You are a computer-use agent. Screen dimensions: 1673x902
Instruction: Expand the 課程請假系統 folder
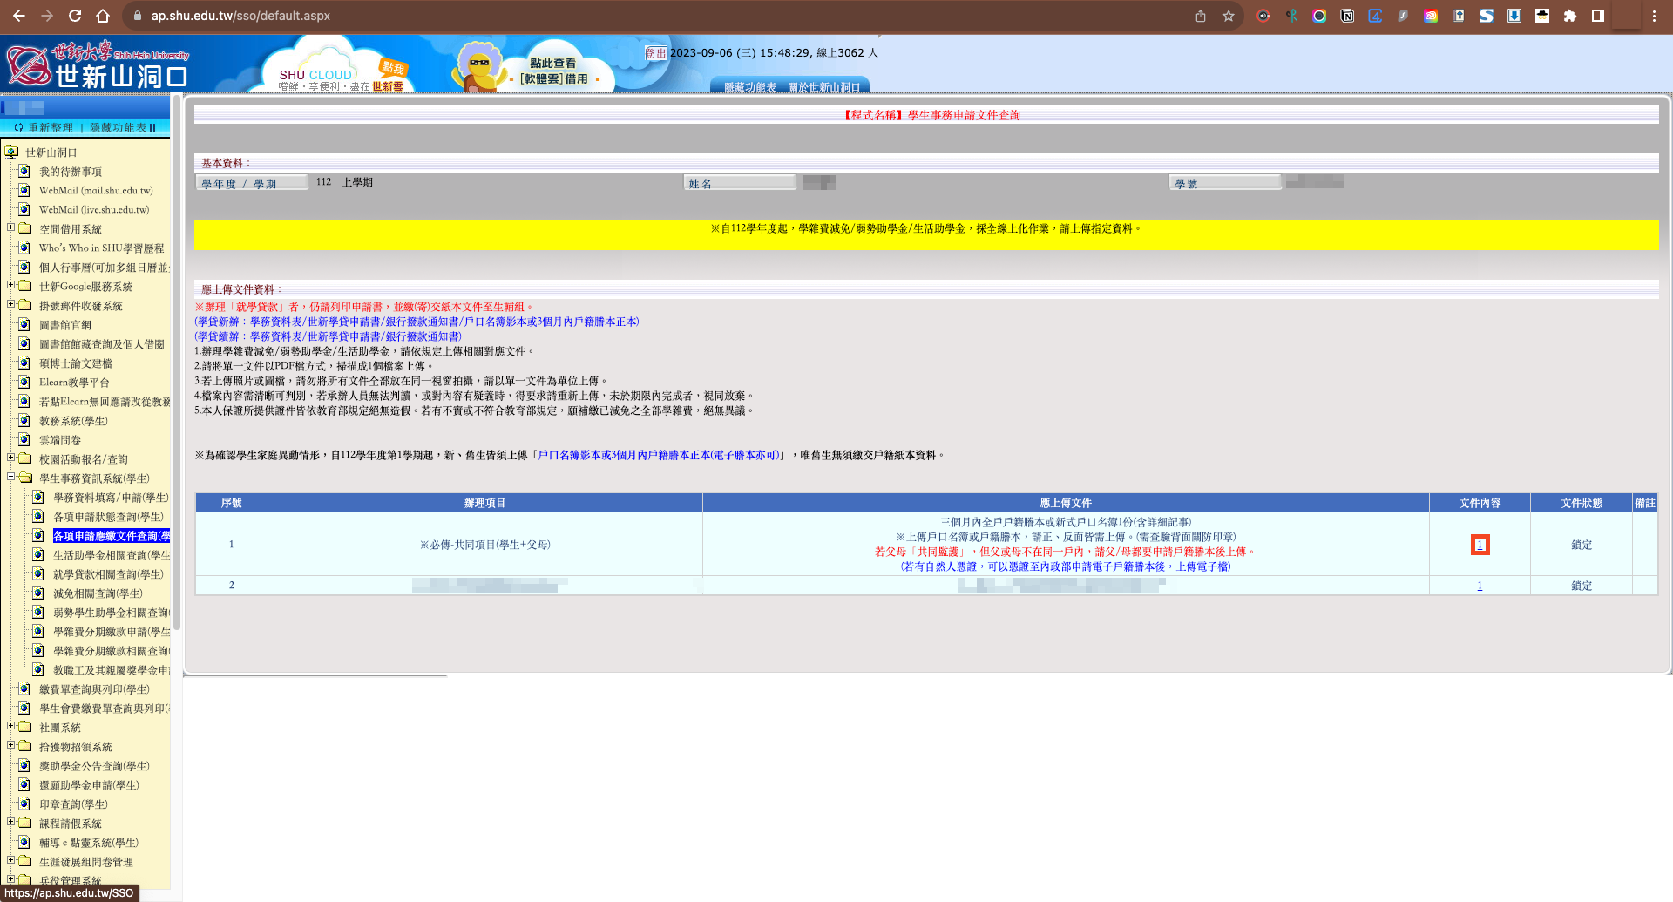coord(10,822)
